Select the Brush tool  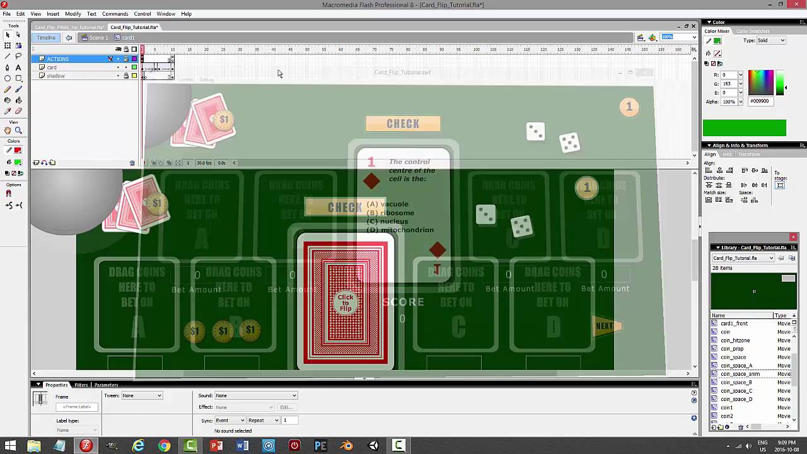18,89
